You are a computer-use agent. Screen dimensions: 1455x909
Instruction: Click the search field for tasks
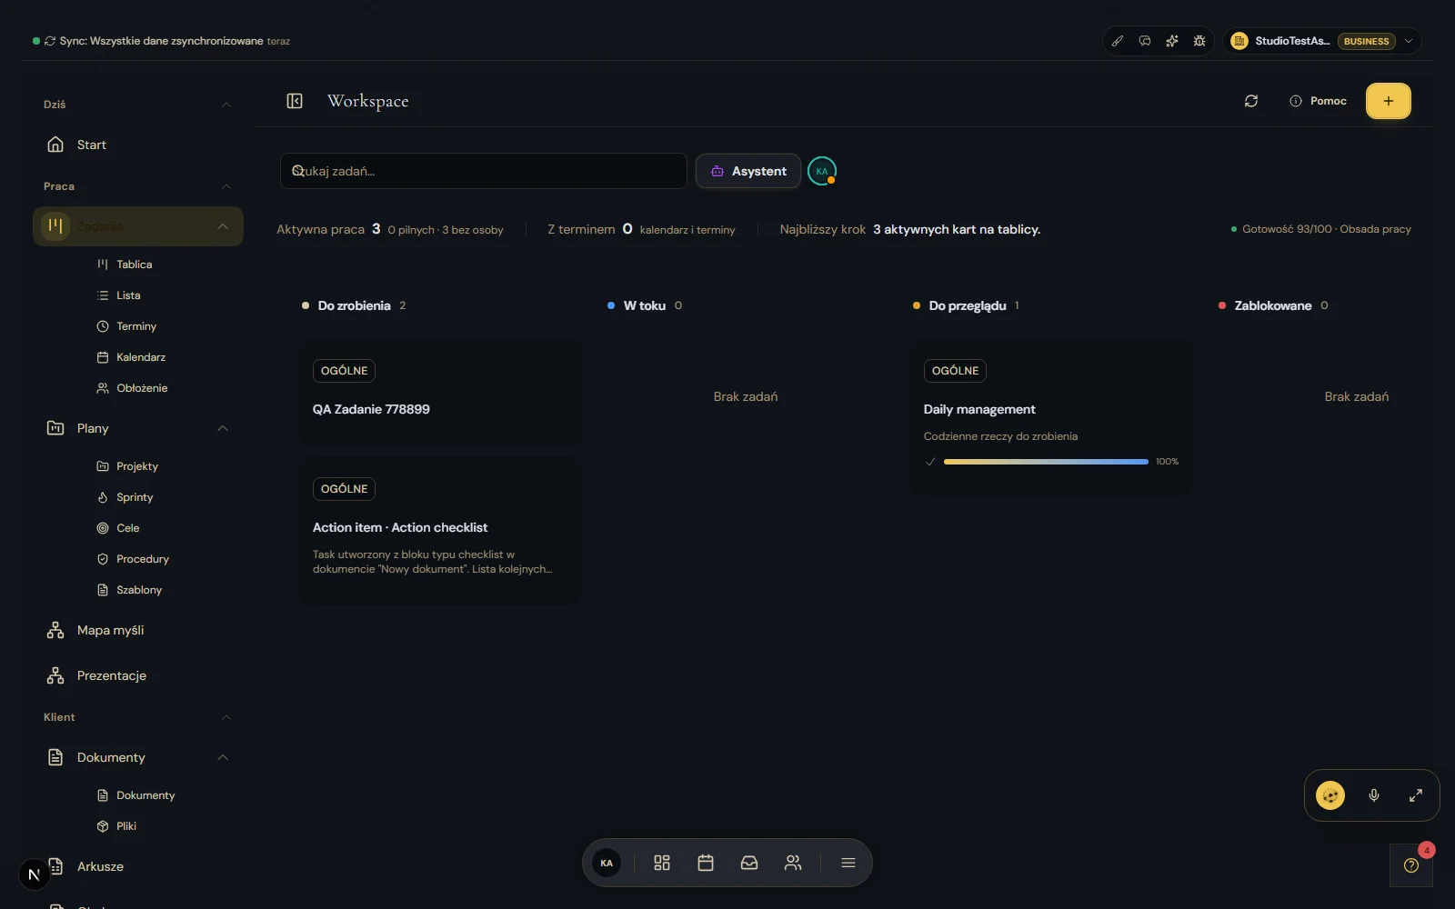pos(483,171)
